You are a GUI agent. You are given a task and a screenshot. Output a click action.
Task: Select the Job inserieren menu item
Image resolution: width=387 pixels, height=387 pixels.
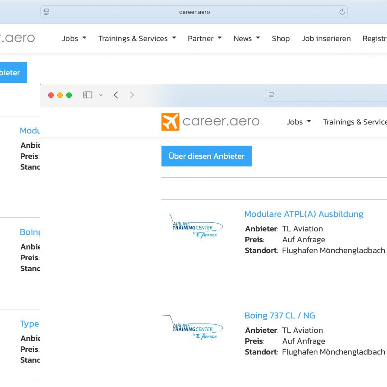coord(326,39)
